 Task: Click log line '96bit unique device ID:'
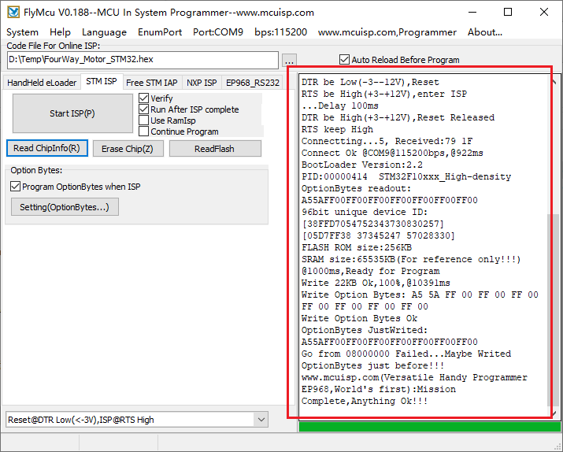pyautogui.click(x=365, y=212)
